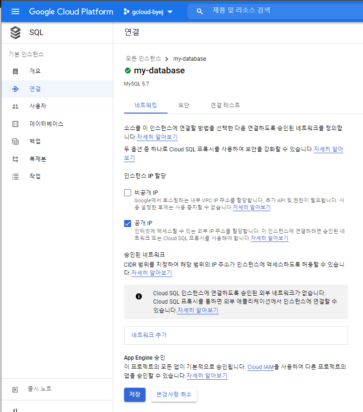Click the 연결 page title

[132, 32]
